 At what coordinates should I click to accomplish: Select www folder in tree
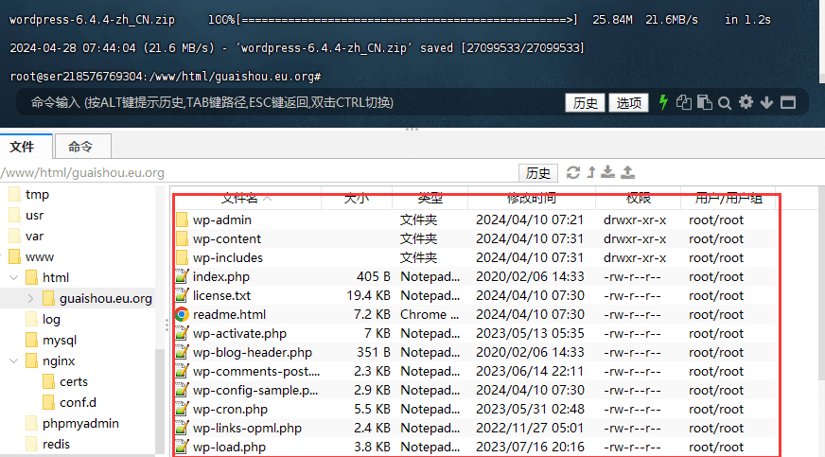tap(40, 257)
